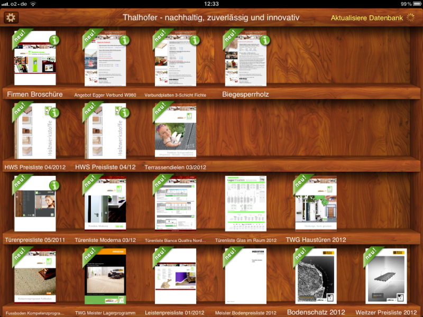
Task: Open HWS Preisliste 04/12 cover
Action: click(105, 131)
